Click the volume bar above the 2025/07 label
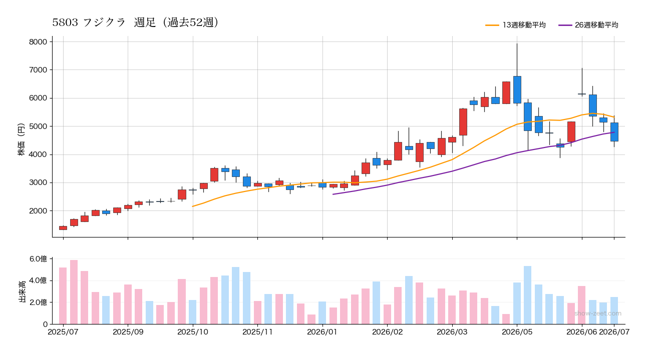Screen dimensions: 651x360 [x=63, y=296]
